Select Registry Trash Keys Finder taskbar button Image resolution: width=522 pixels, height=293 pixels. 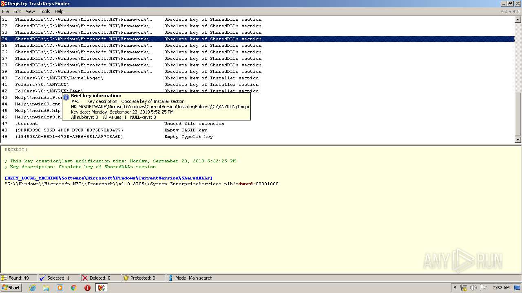[x=102, y=288]
